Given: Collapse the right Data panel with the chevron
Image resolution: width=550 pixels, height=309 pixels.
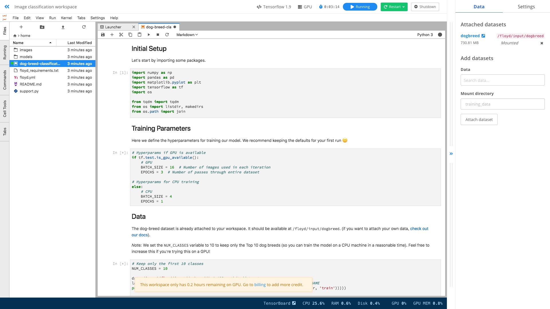Looking at the screenshot, I should (451, 154).
